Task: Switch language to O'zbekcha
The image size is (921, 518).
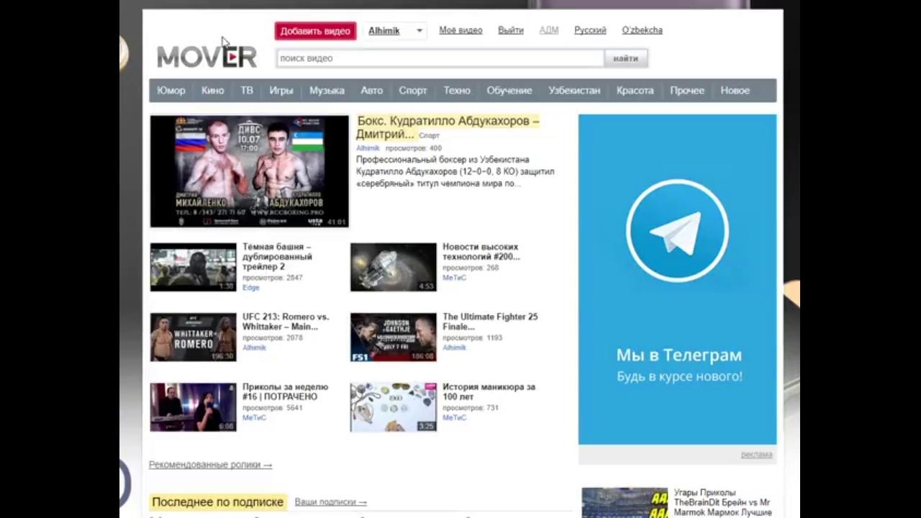Action: click(x=643, y=30)
